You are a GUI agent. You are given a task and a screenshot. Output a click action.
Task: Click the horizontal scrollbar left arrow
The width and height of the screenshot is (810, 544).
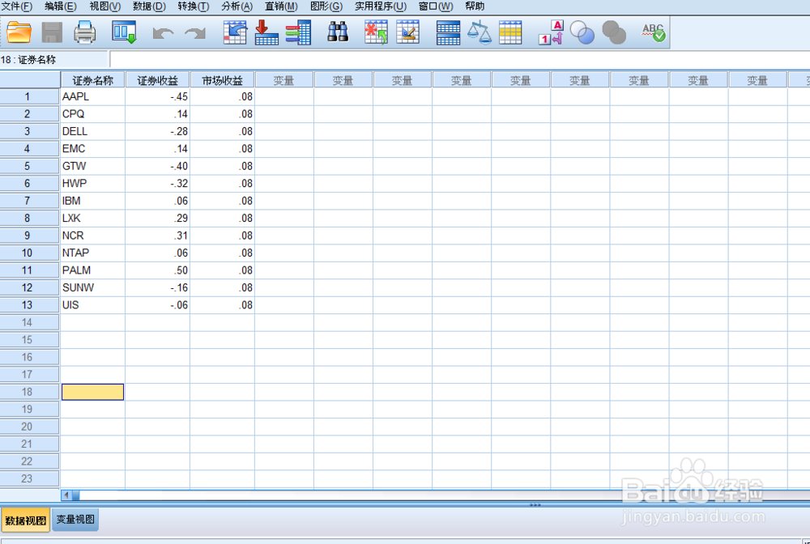tap(66, 495)
